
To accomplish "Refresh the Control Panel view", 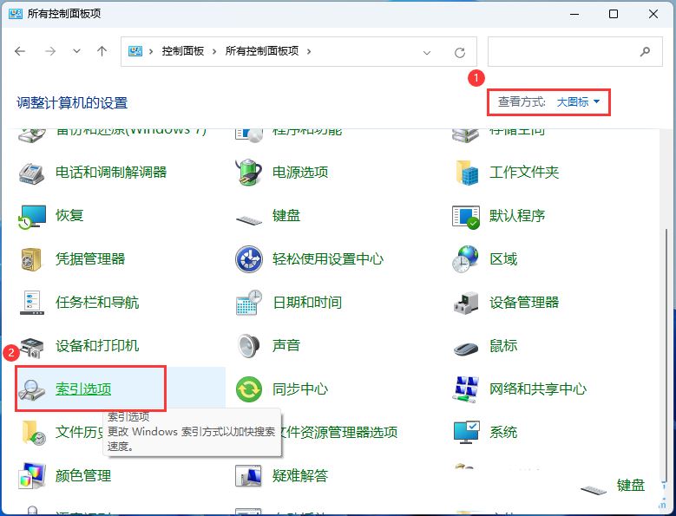I will [x=460, y=53].
